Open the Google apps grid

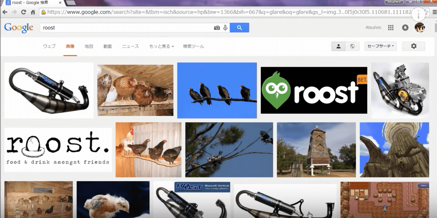pos(390,28)
